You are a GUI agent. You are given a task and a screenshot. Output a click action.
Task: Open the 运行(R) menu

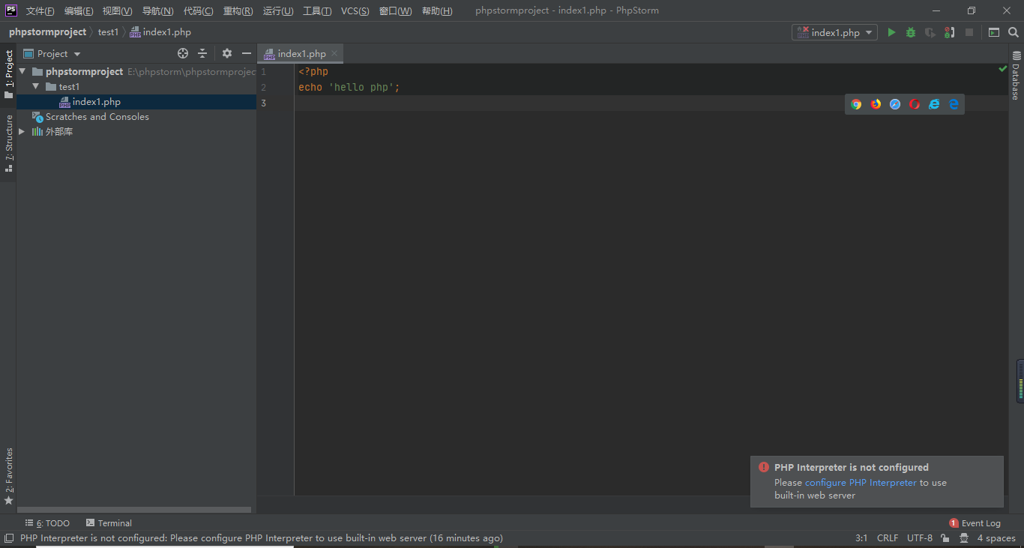click(278, 11)
